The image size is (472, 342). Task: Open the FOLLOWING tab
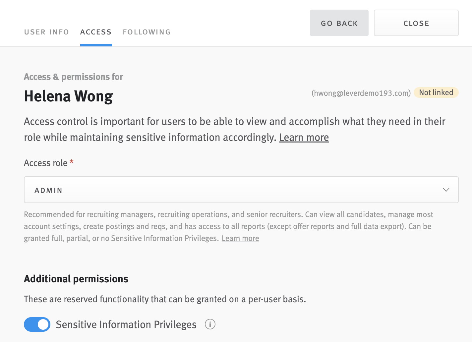(x=147, y=32)
